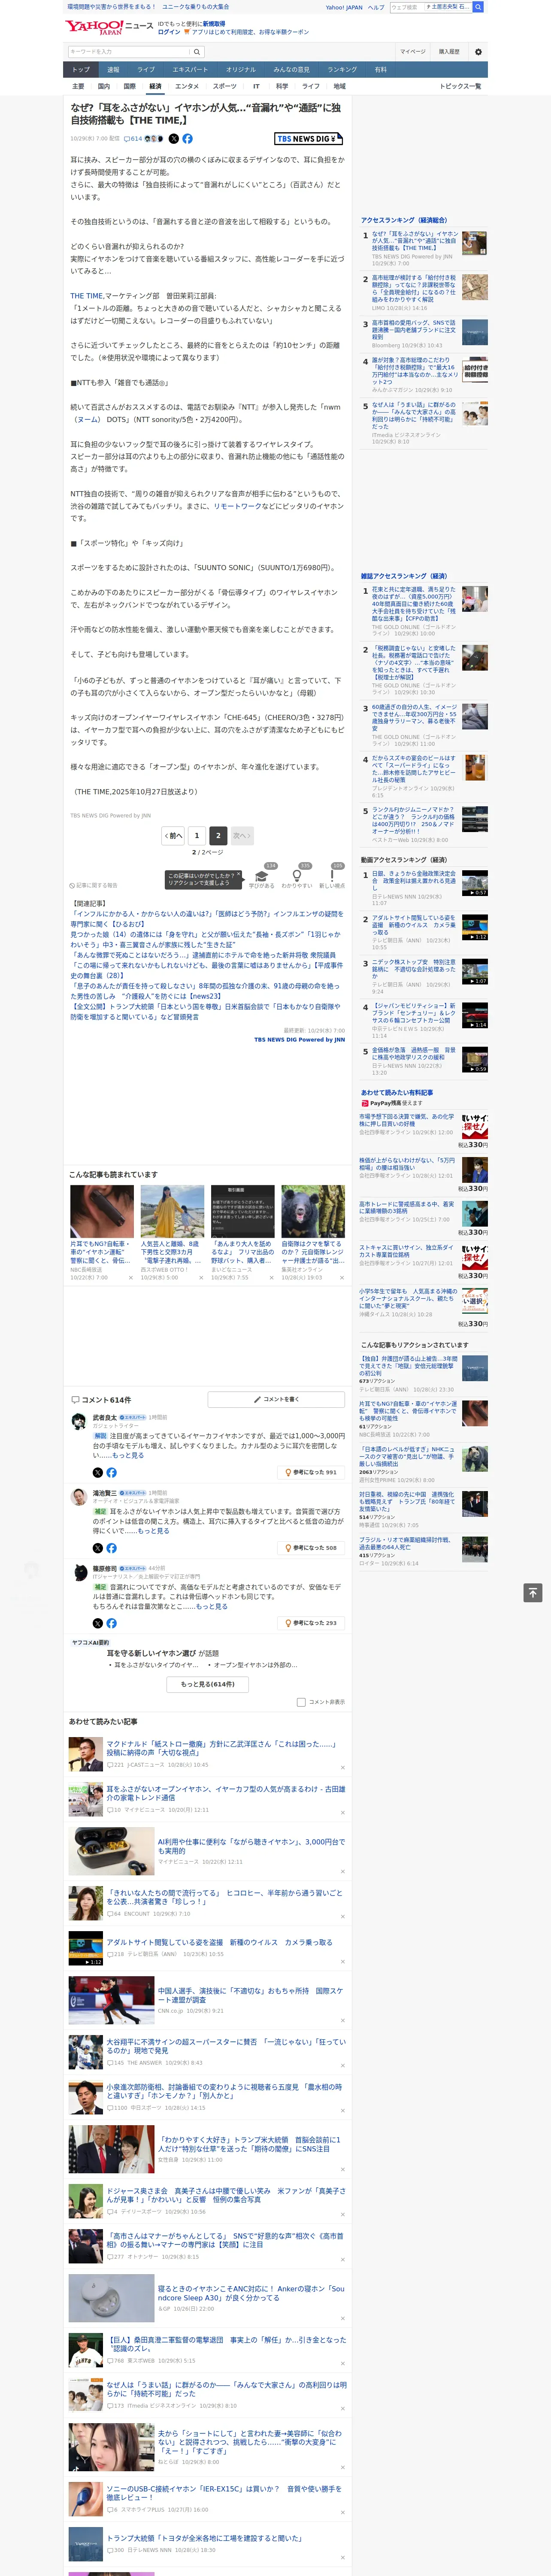Click the blue search button at top right
The image size is (551, 2576).
(x=478, y=7)
